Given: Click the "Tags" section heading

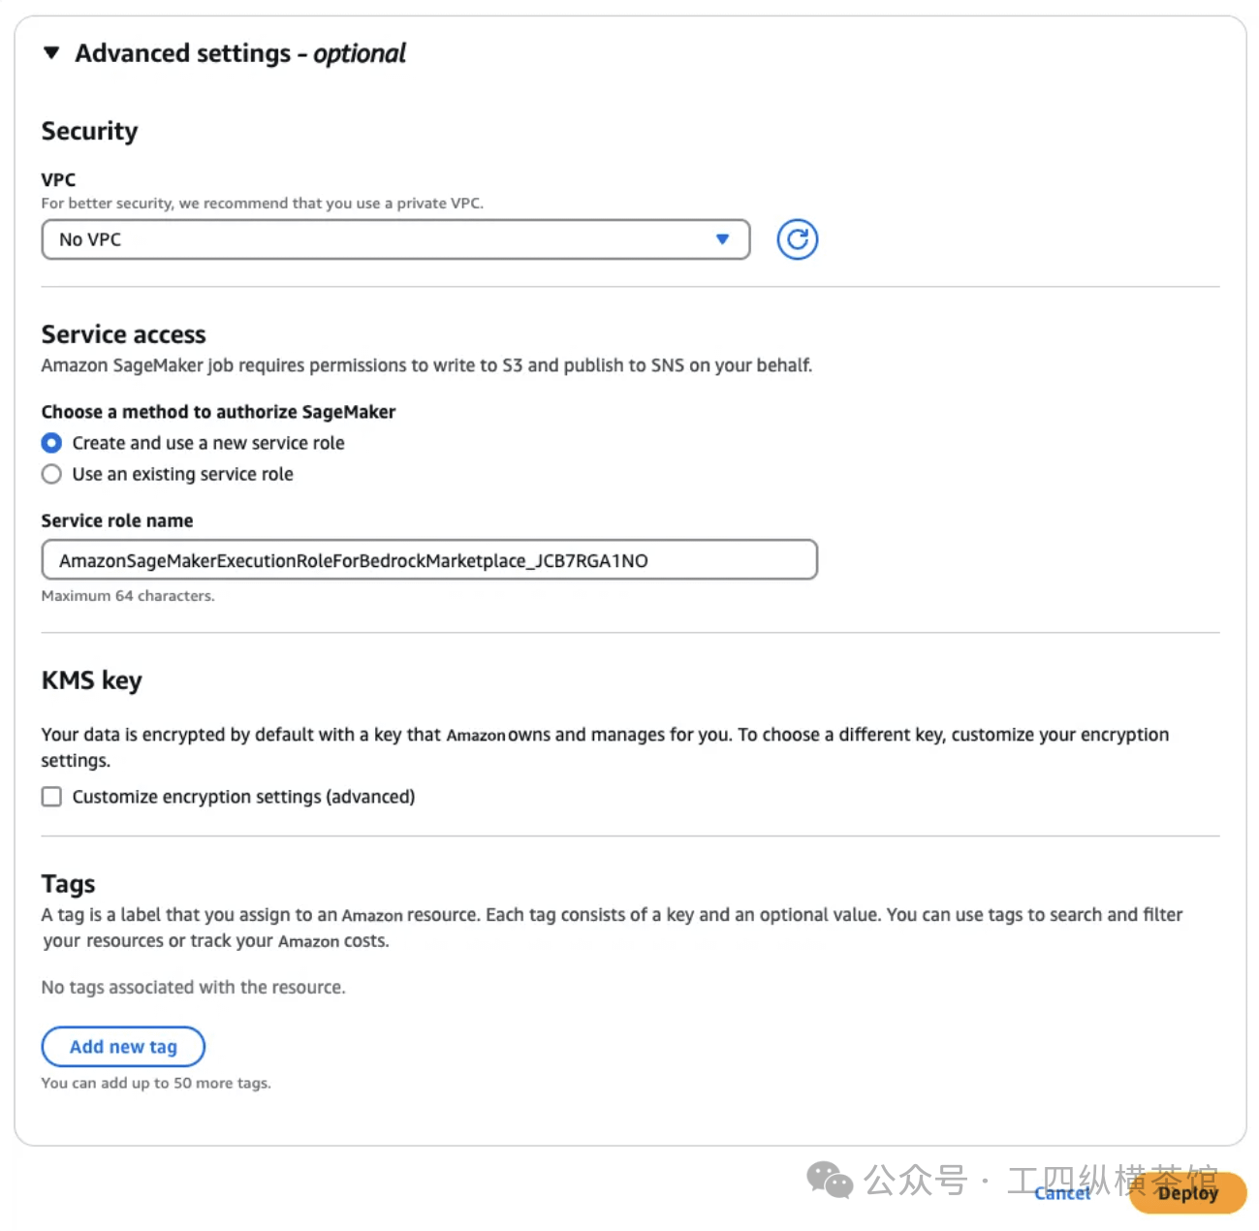Looking at the screenshot, I should click(68, 884).
